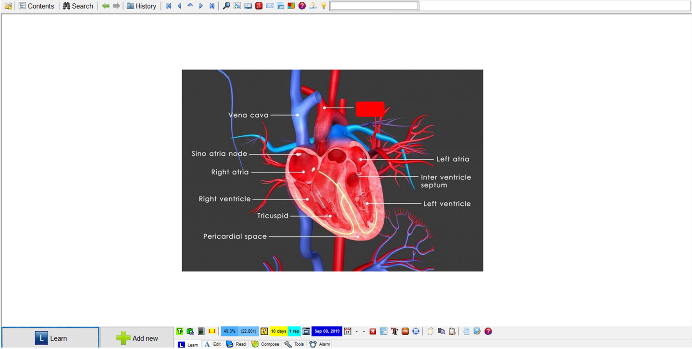This screenshot has height=349, width=692.
Task: Open help from the navigation toolbar
Action: coord(302,6)
